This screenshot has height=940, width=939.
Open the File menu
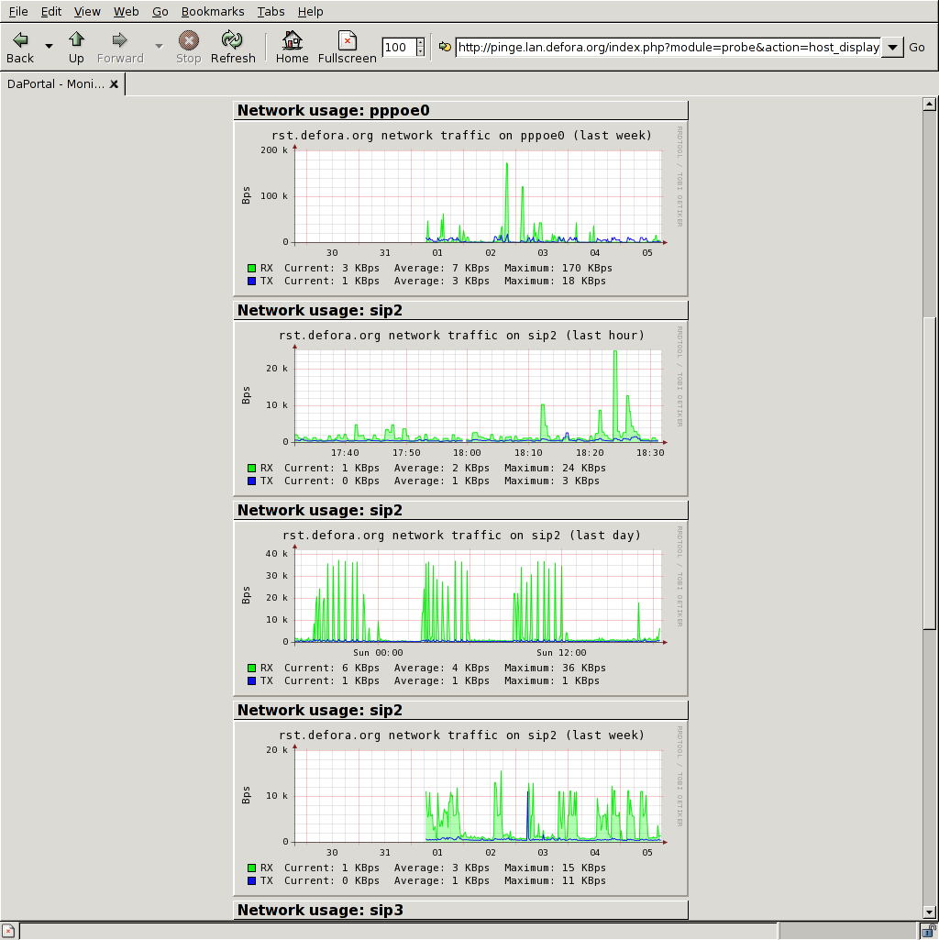[x=18, y=12]
